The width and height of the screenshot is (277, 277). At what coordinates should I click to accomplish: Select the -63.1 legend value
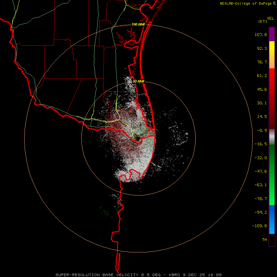point(261,185)
